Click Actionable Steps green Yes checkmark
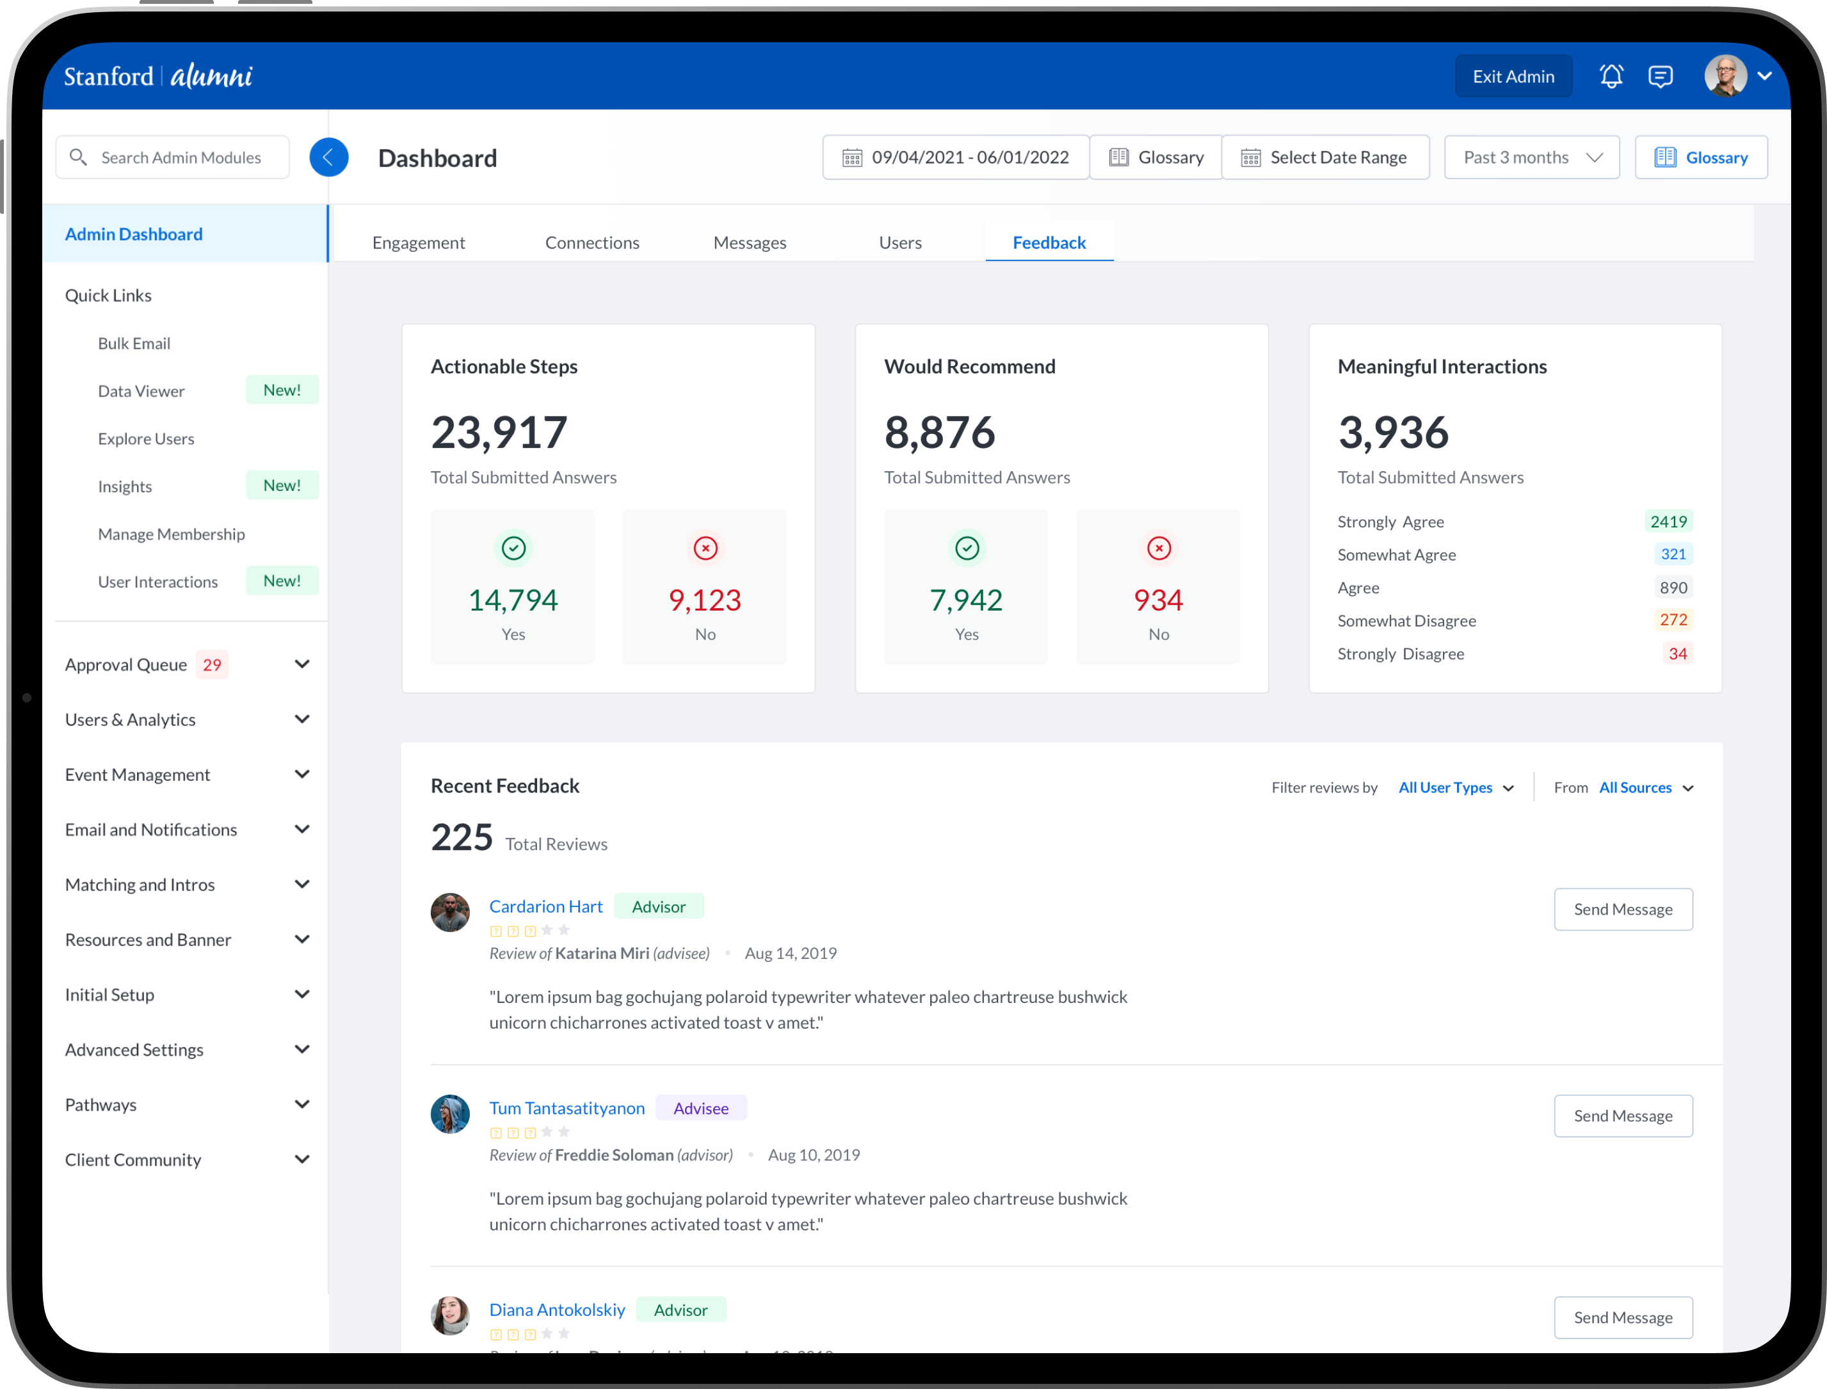Screen dimensions: 1827x1389 tap(513, 548)
